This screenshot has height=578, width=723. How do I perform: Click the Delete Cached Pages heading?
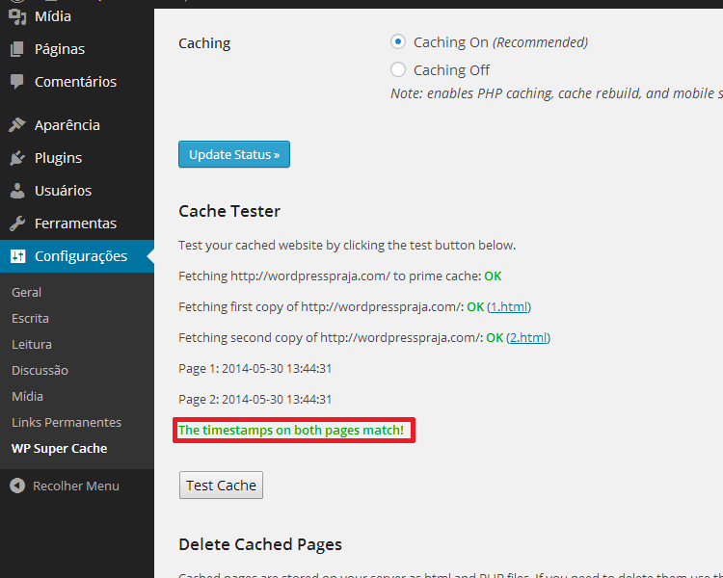[260, 544]
